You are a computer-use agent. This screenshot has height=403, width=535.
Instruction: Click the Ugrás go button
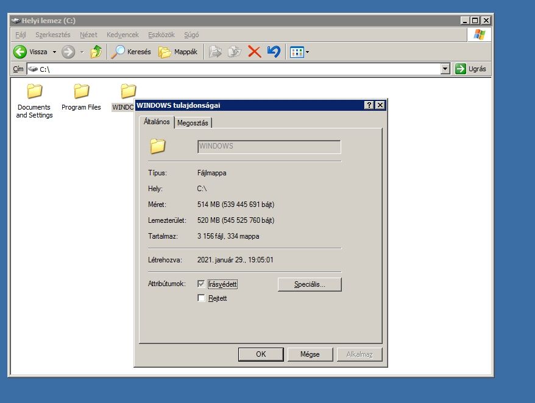pyautogui.click(x=470, y=69)
